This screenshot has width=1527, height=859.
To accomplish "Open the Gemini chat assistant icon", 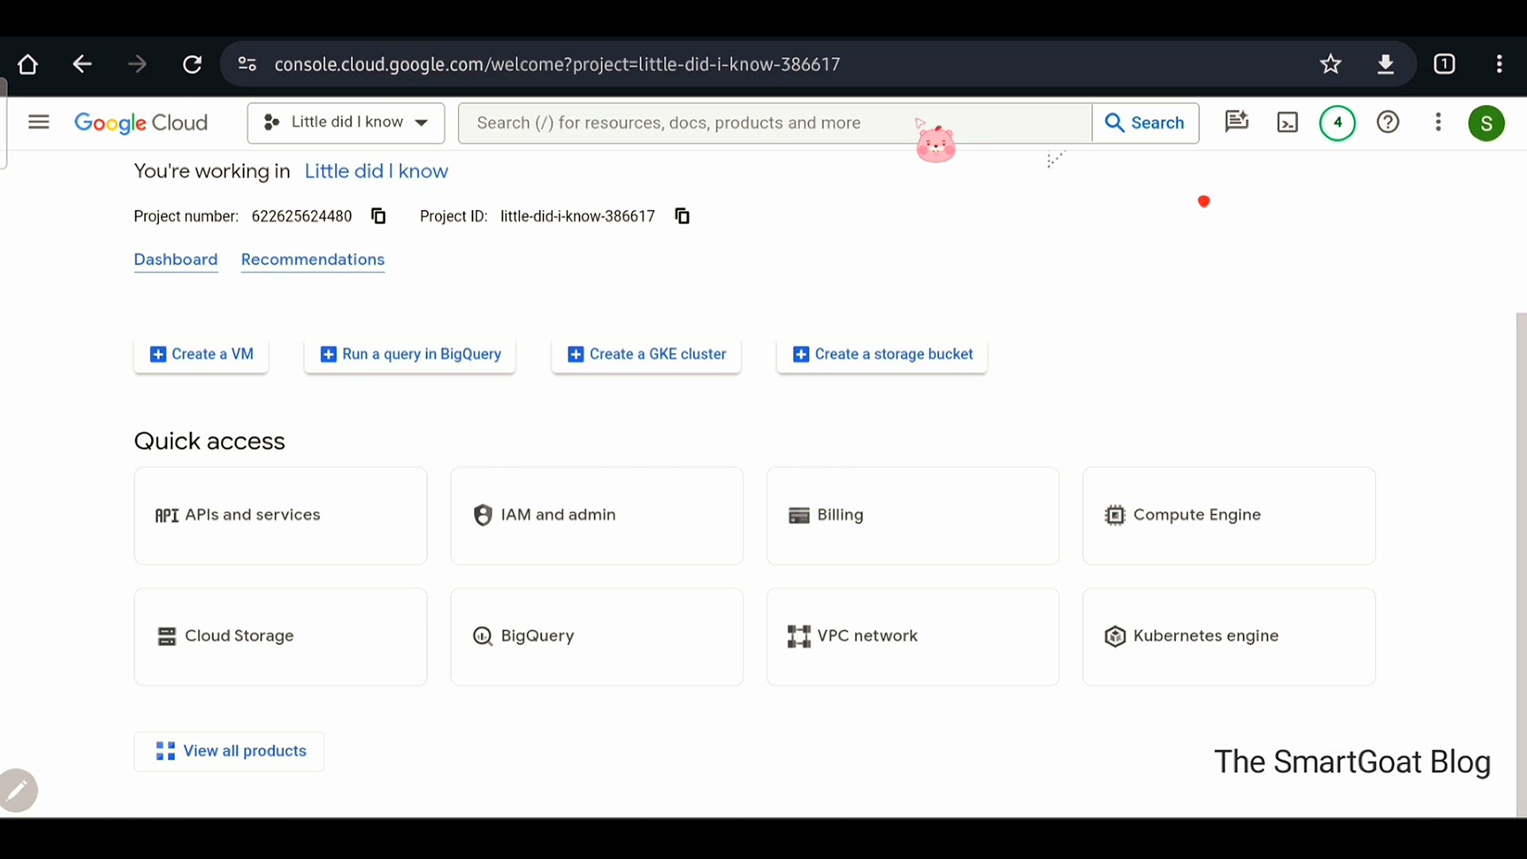I will (x=1237, y=122).
